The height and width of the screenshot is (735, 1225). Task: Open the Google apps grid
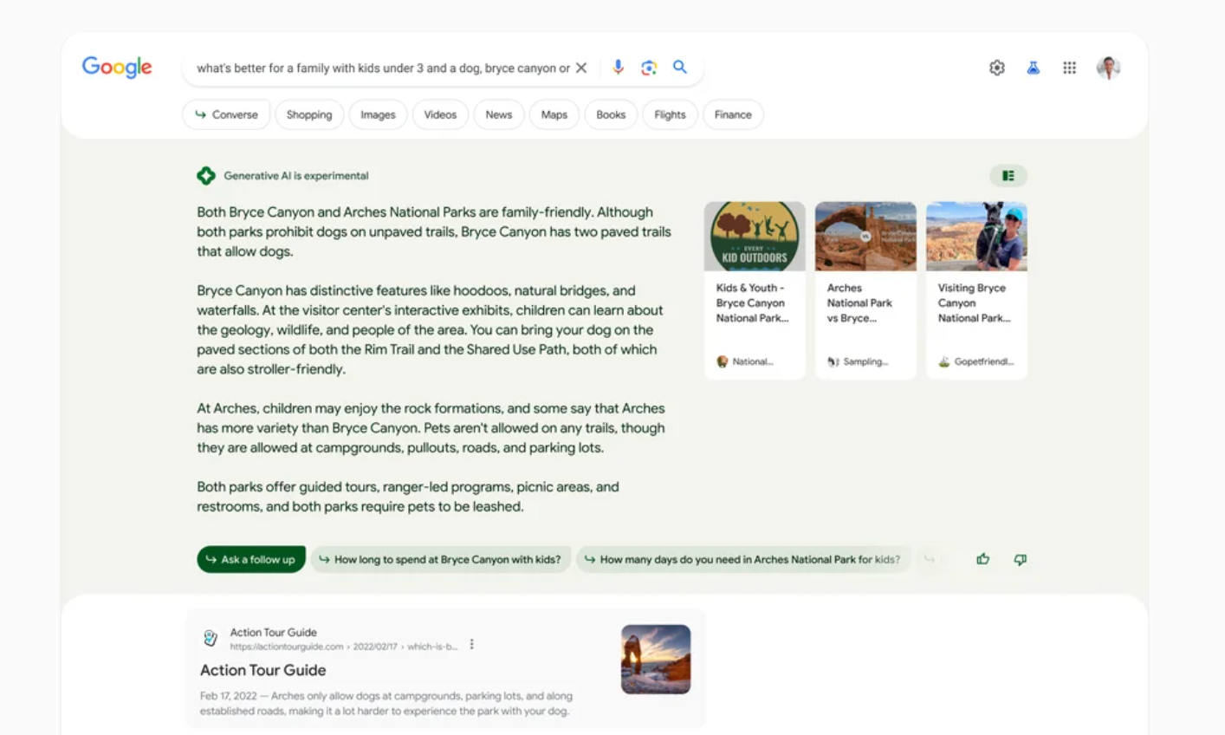click(1070, 68)
